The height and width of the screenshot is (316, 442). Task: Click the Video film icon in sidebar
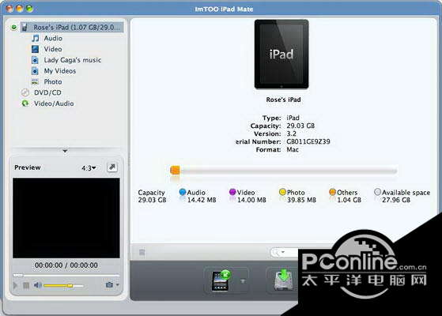pyautogui.click(x=36, y=49)
